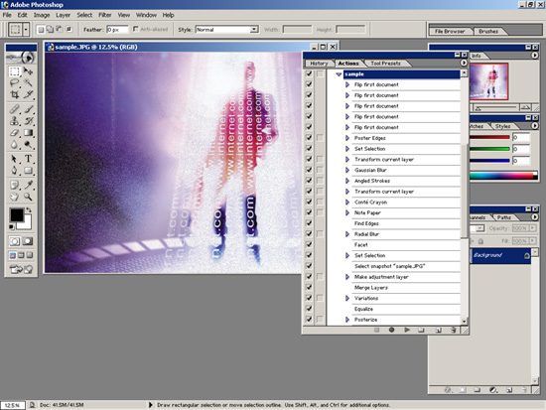Expand the Poster Edges step
Screen dimensions: 546x410
(x=347, y=138)
